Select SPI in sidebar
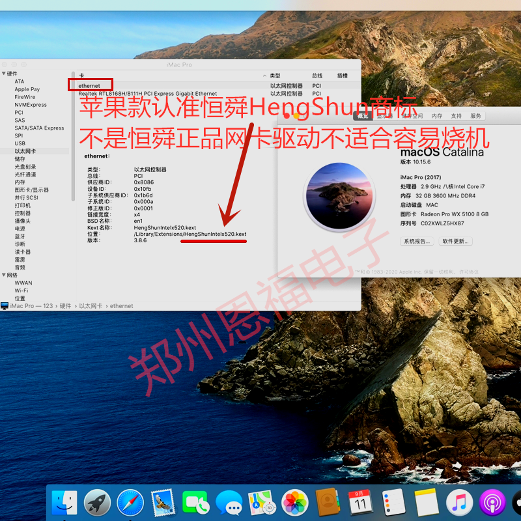The image size is (521, 521). [x=19, y=135]
